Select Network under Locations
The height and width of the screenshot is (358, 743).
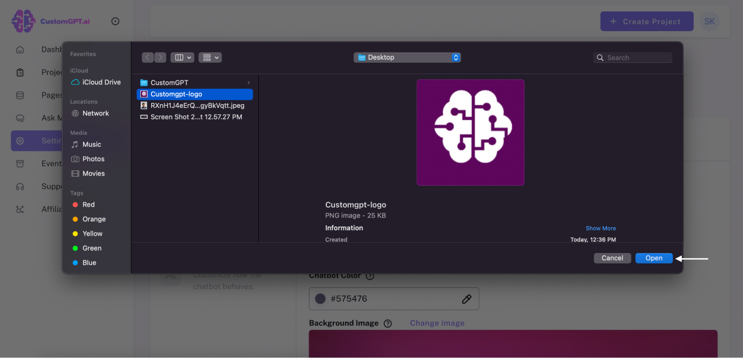pos(90,114)
